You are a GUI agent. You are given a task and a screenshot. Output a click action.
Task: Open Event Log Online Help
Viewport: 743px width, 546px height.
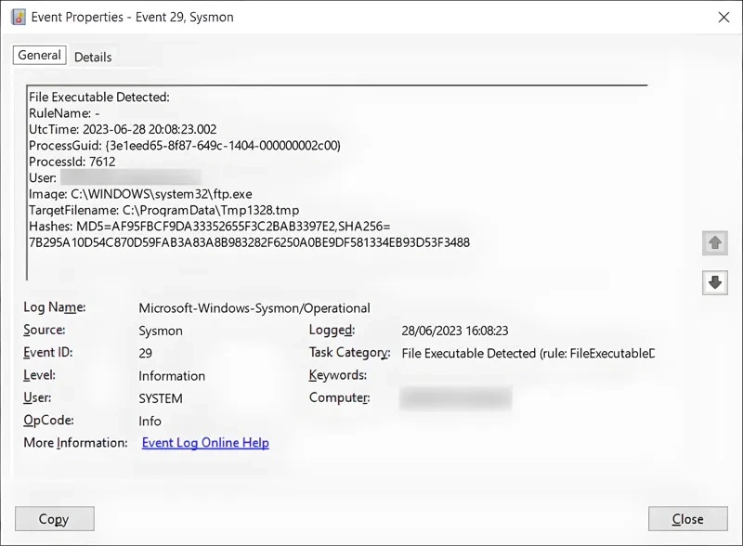204,443
